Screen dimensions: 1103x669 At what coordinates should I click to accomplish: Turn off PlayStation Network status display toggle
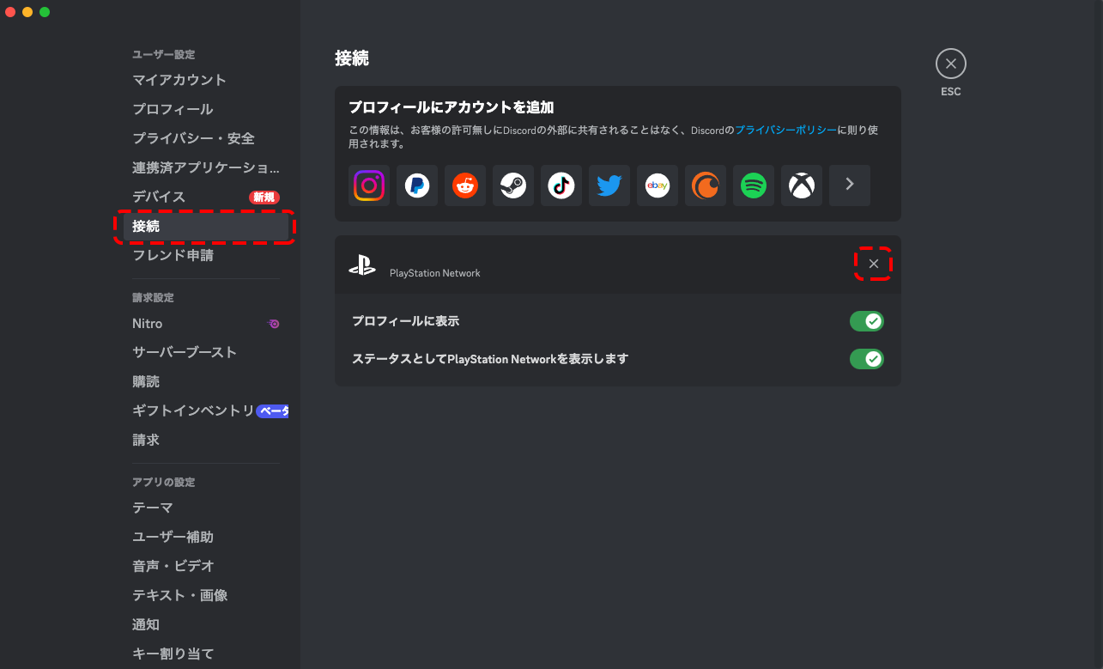(x=866, y=359)
